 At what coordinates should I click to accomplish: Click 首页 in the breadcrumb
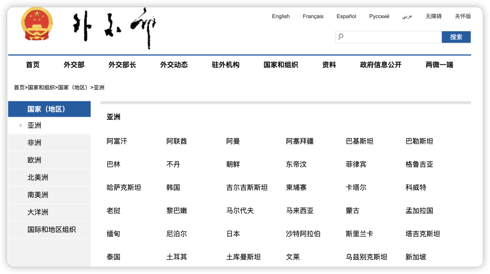(19, 87)
